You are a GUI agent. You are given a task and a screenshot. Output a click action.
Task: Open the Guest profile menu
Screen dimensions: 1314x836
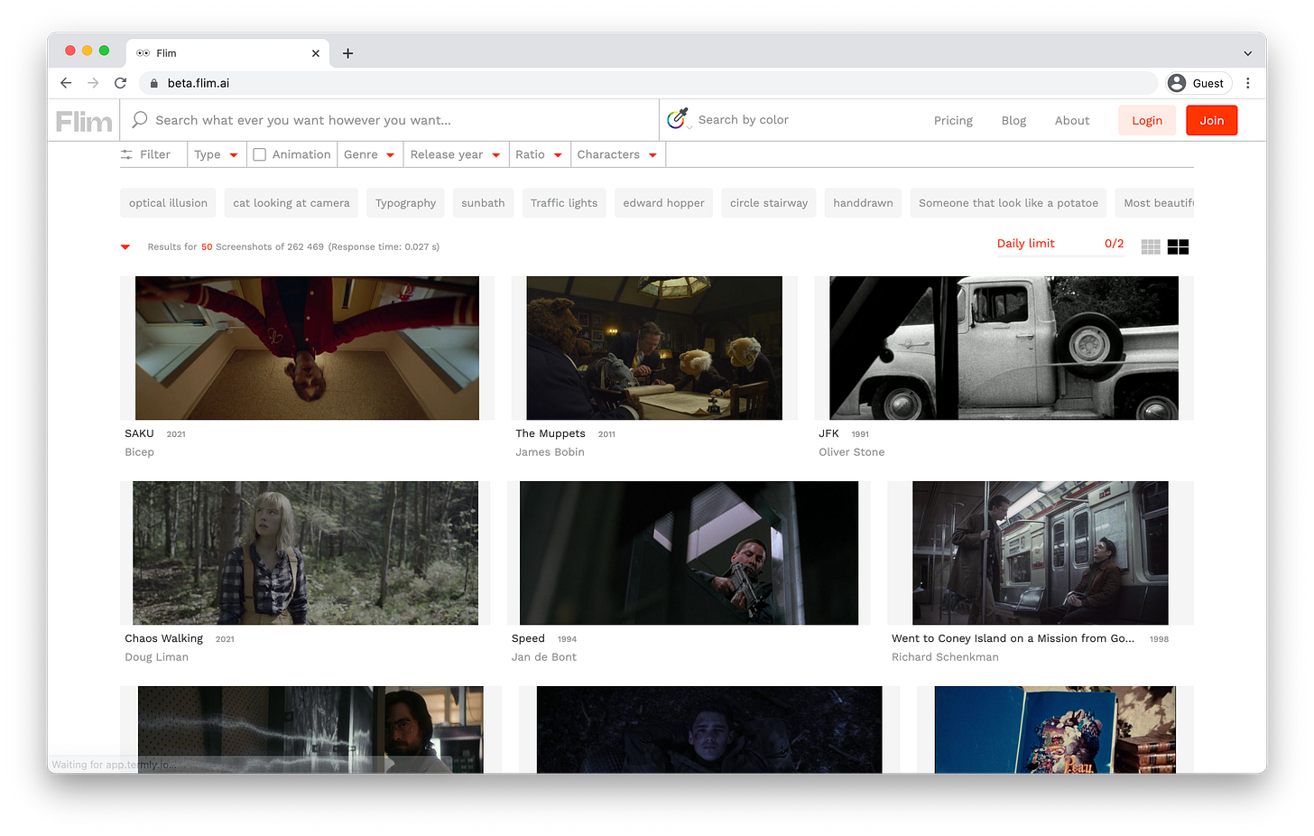pos(1198,83)
